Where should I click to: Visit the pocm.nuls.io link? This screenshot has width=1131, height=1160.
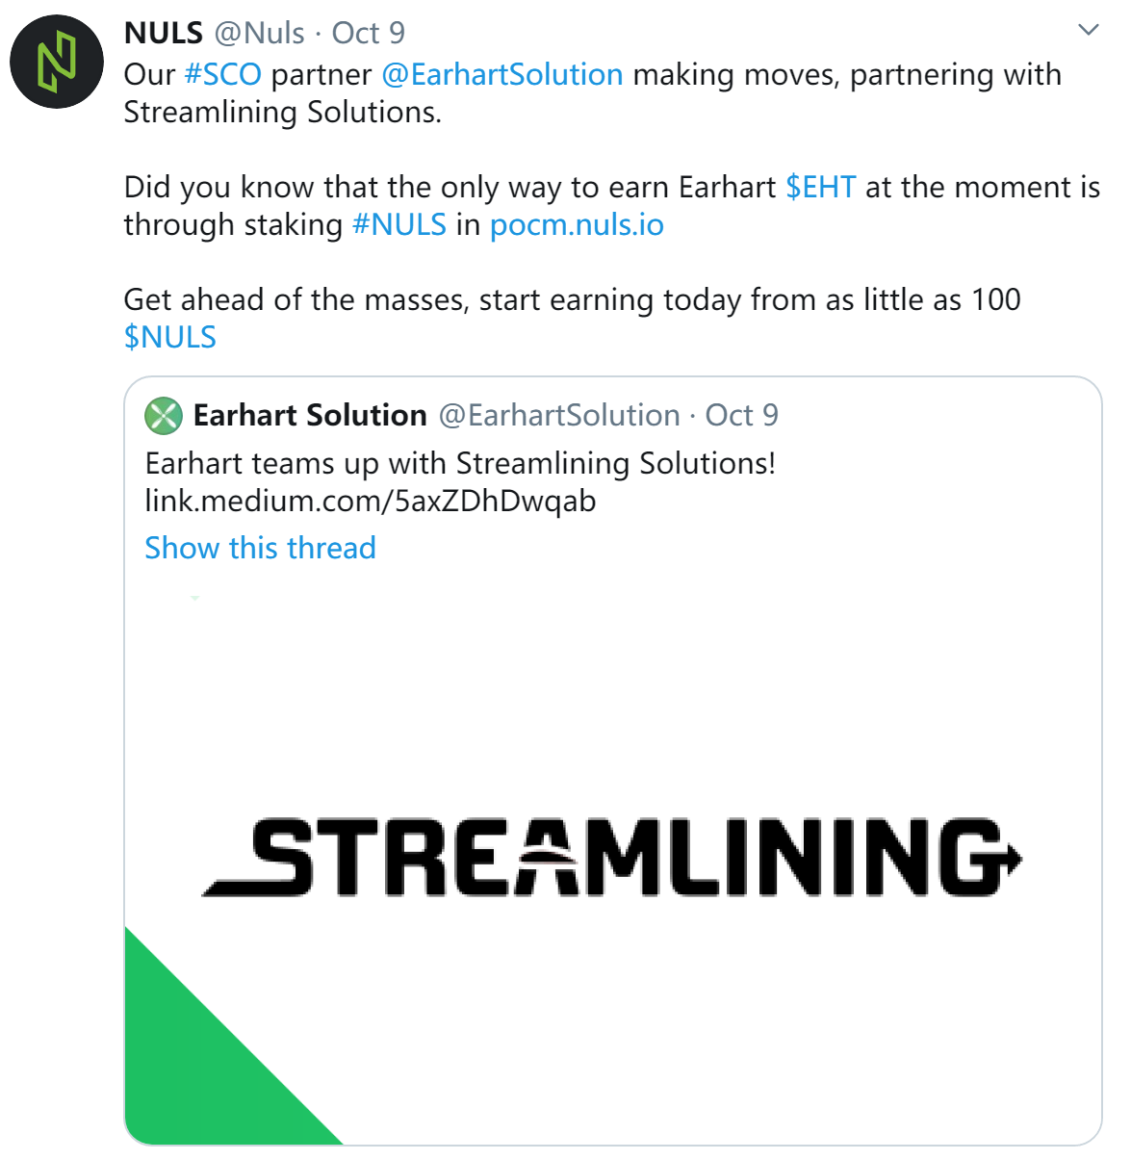(x=577, y=224)
